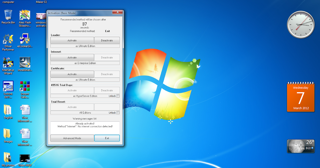Tick the Unlock checkbox under 49516 Trial Days
The width and height of the screenshot is (320, 168).
click(118, 96)
